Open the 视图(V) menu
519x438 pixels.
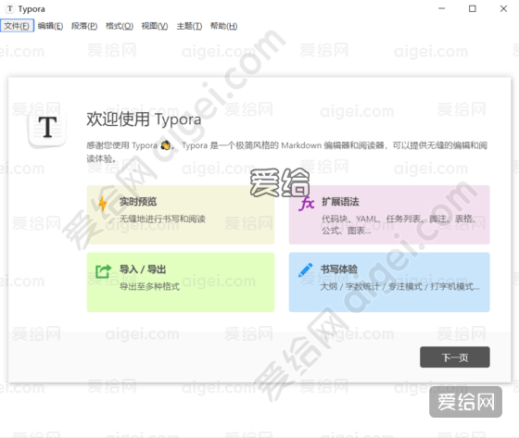click(x=155, y=26)
